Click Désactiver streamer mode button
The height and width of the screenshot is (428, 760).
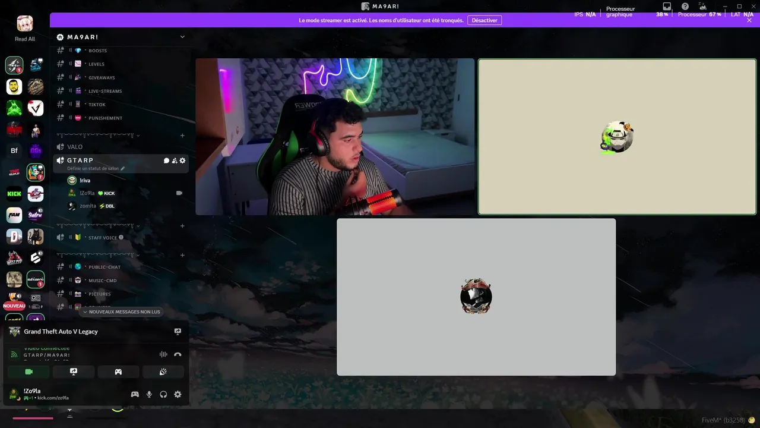click(x=484, y=20)
